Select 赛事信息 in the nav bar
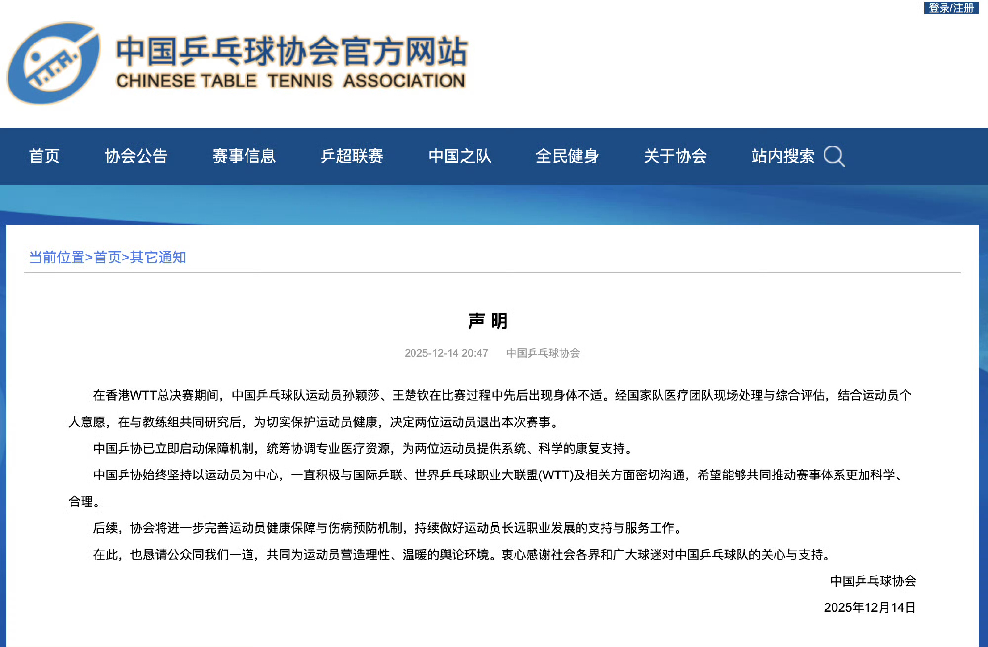The height and width of the screenshot is (647, 988). point(244,156)
